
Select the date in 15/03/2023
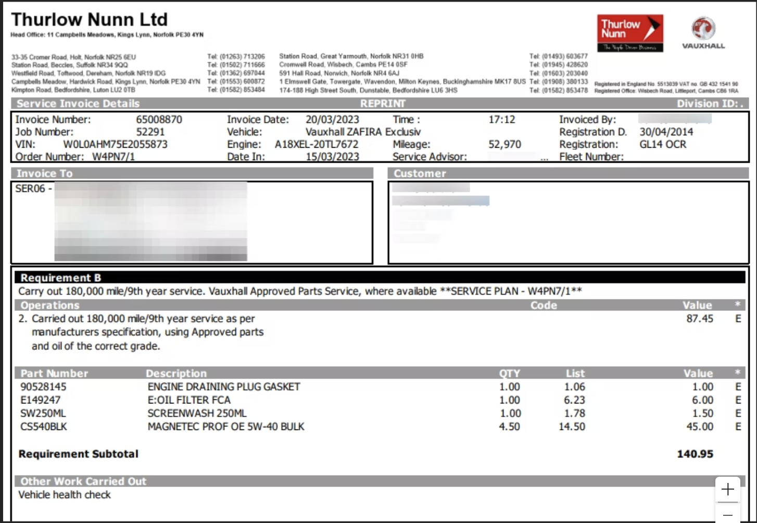pyautogui.click(x=332, y=156)
